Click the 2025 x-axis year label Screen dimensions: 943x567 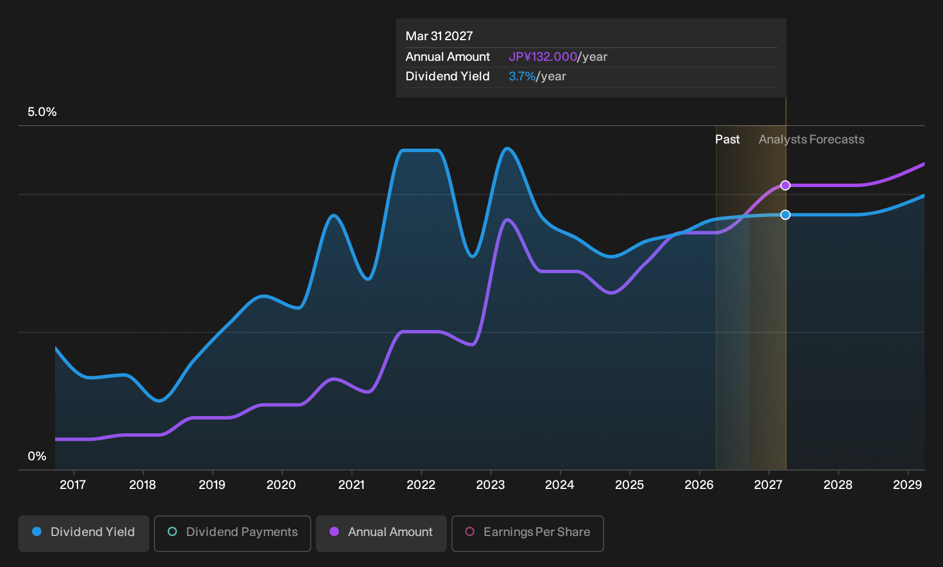tap(629, 485)
